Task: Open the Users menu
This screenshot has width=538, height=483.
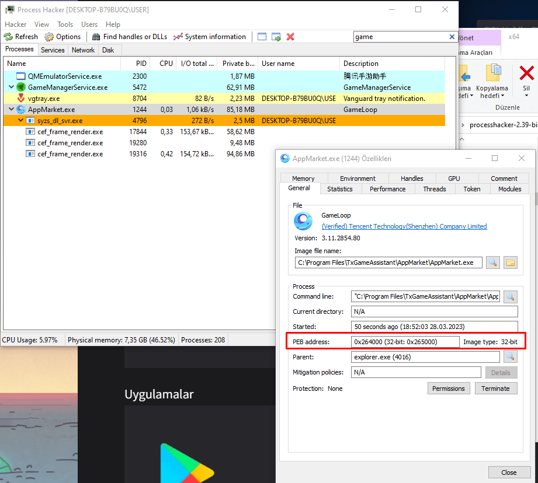Action: coord(89,24)
